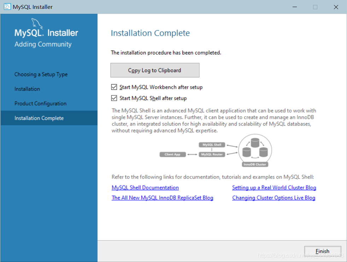Viewport: 347px width, 262px height.
Task: Click MySQL Router box in diagram
Action: pyautogui.click(x=212, y=155)
